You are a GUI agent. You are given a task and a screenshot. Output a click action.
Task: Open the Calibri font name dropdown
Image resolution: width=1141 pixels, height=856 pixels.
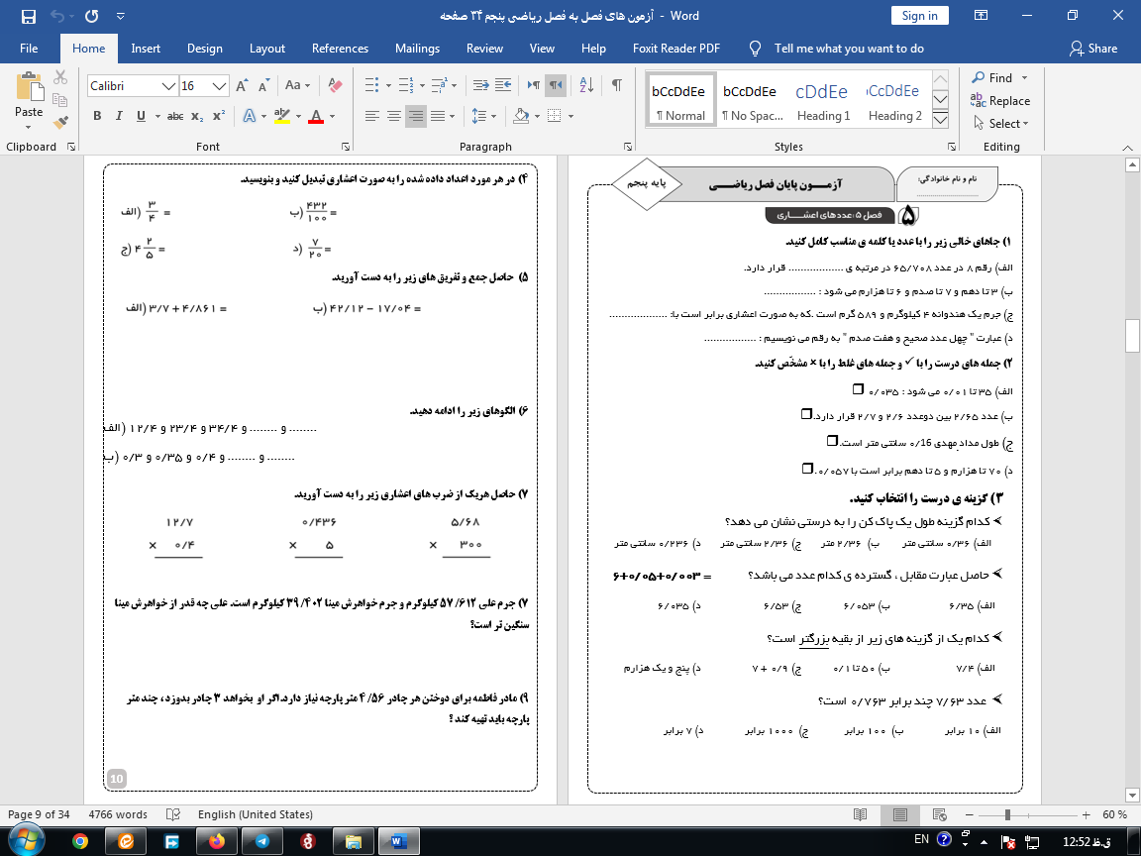click(168, 86)
